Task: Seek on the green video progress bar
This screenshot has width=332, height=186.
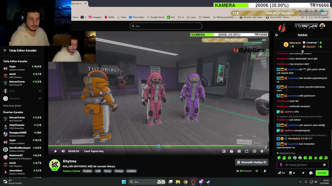Action: pos(158,146)
